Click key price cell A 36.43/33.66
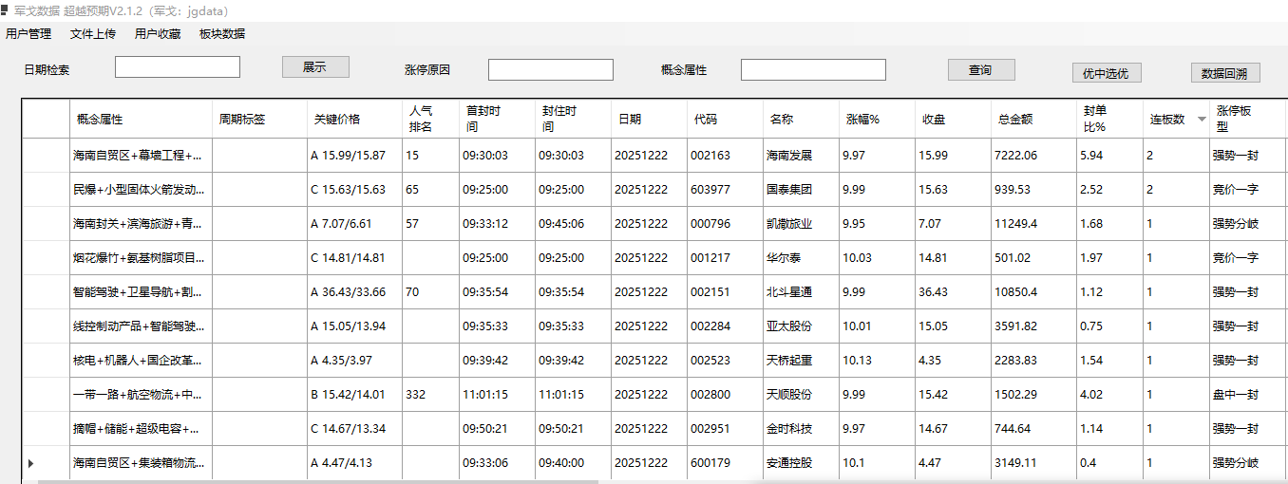Viewport: 1288px width, 484px height. click(354, 292)
